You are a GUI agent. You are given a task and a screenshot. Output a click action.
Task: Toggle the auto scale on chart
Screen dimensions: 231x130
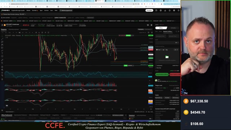click(152, 112)
